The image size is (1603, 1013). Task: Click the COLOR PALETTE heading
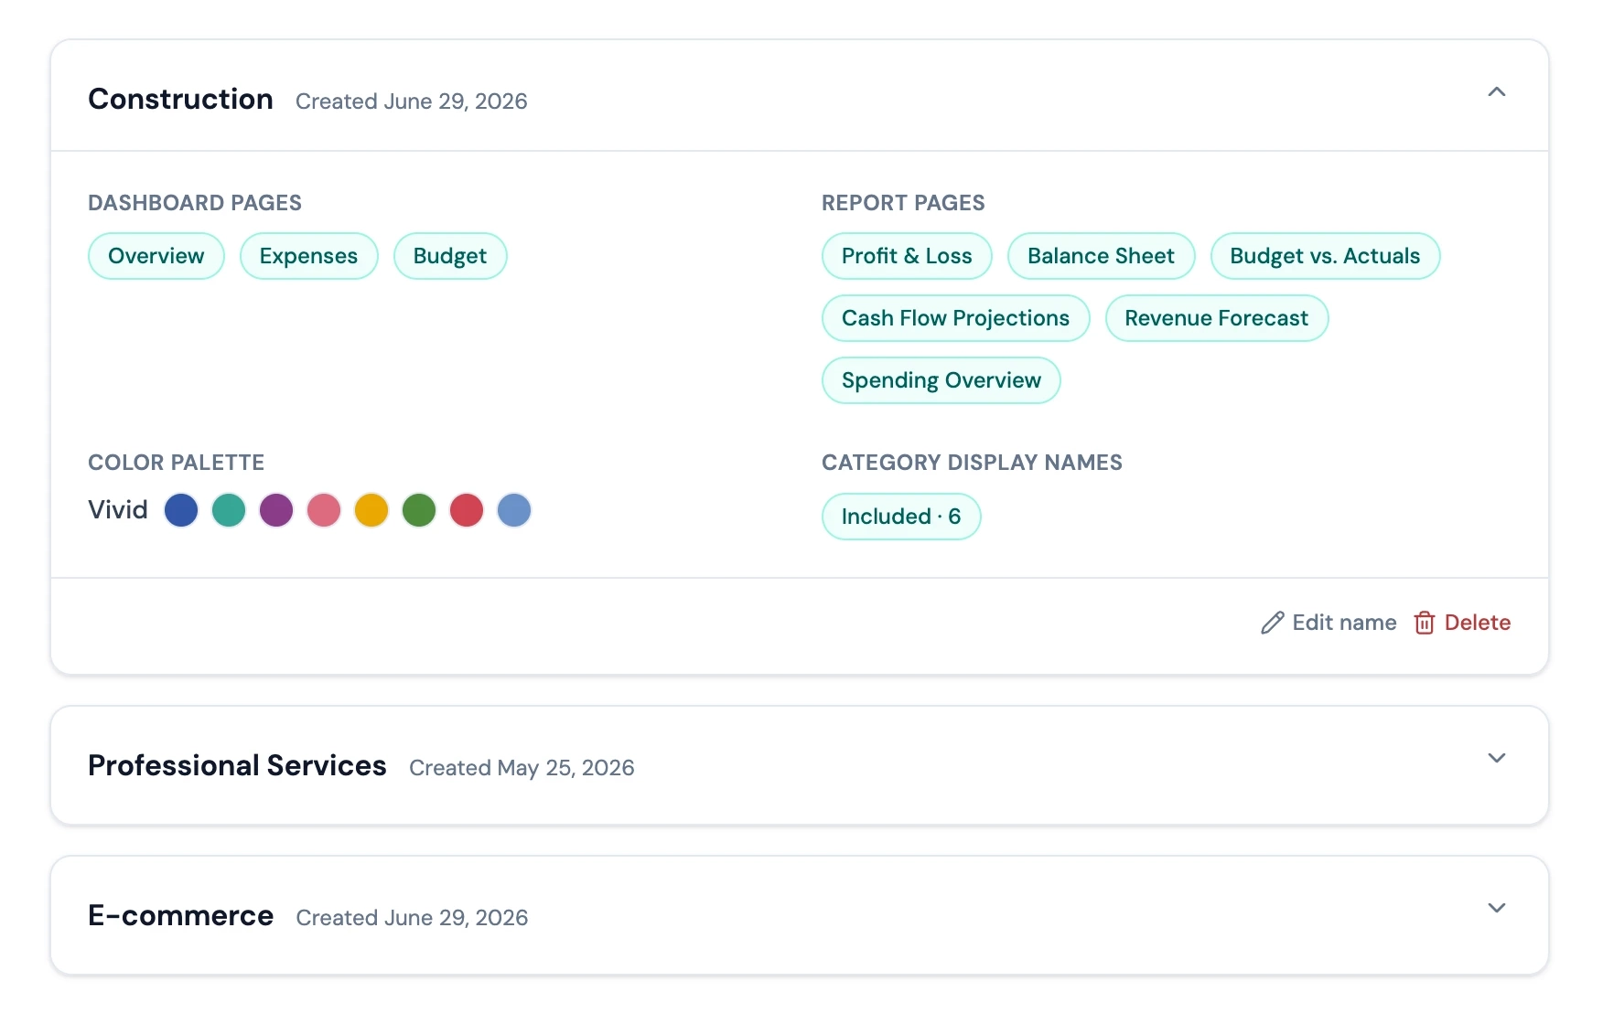click(x=176, y=463)
